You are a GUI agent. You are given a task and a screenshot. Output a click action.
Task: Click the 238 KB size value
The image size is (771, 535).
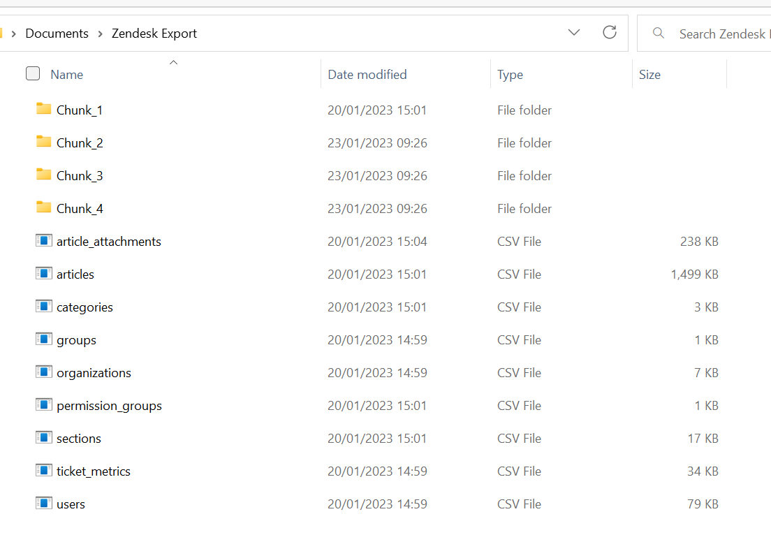[699, 242]
